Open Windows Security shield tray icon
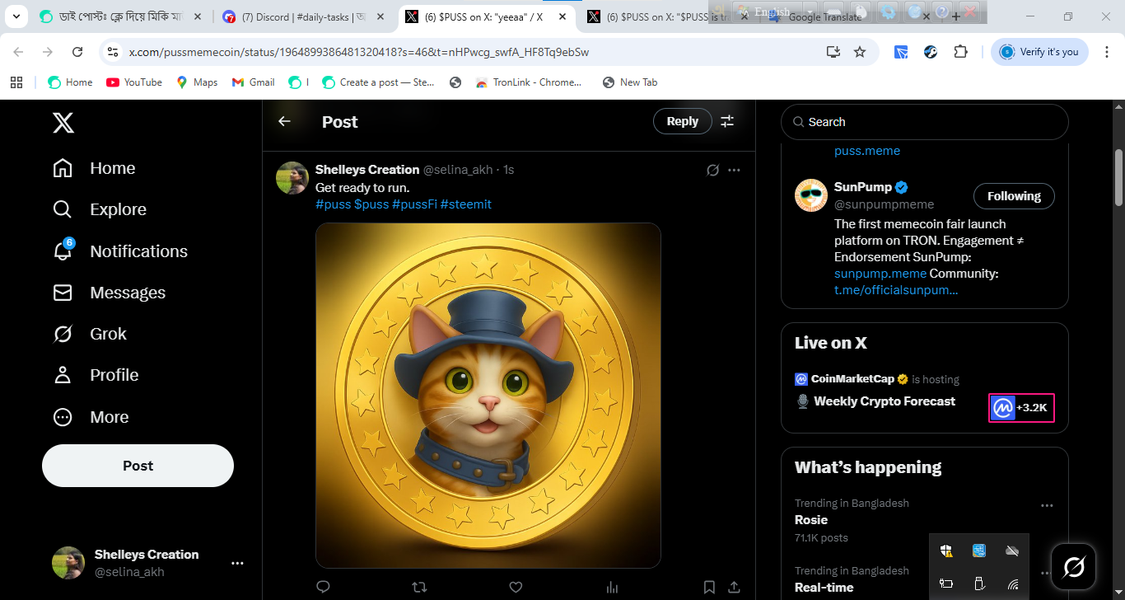The image size is (1125, 600). point(946,551)
